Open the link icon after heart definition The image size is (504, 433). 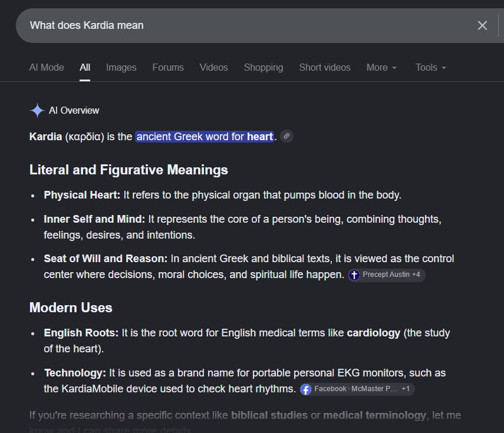286,136
